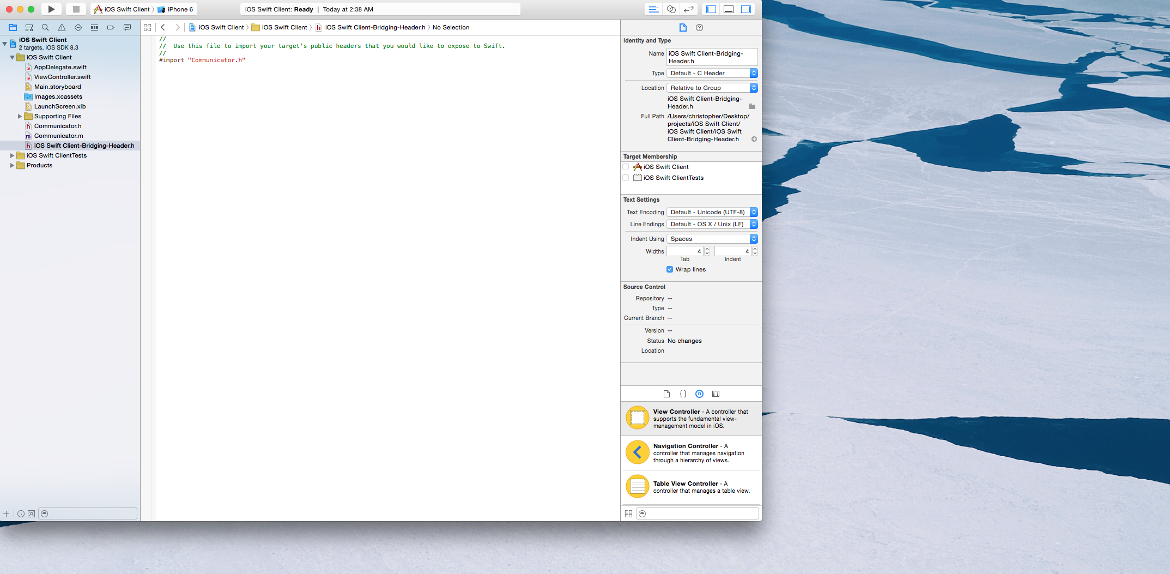Show the File inspector
Viewport: 1170px width, 574px height.
[683, 27]
